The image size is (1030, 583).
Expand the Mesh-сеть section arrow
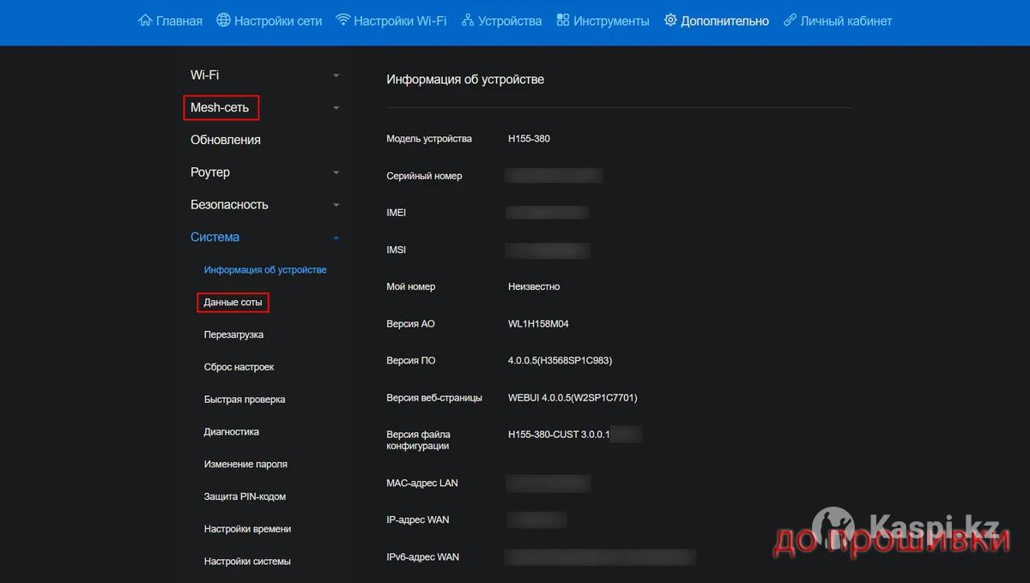pos(336,108)
